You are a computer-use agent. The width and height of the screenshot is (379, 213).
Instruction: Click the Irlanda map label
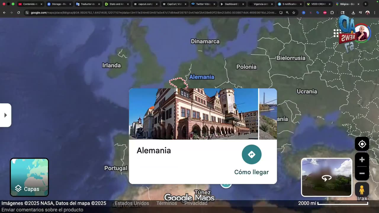coord(112,65)
